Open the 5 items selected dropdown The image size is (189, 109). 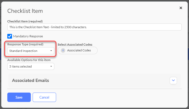(31, 66)
